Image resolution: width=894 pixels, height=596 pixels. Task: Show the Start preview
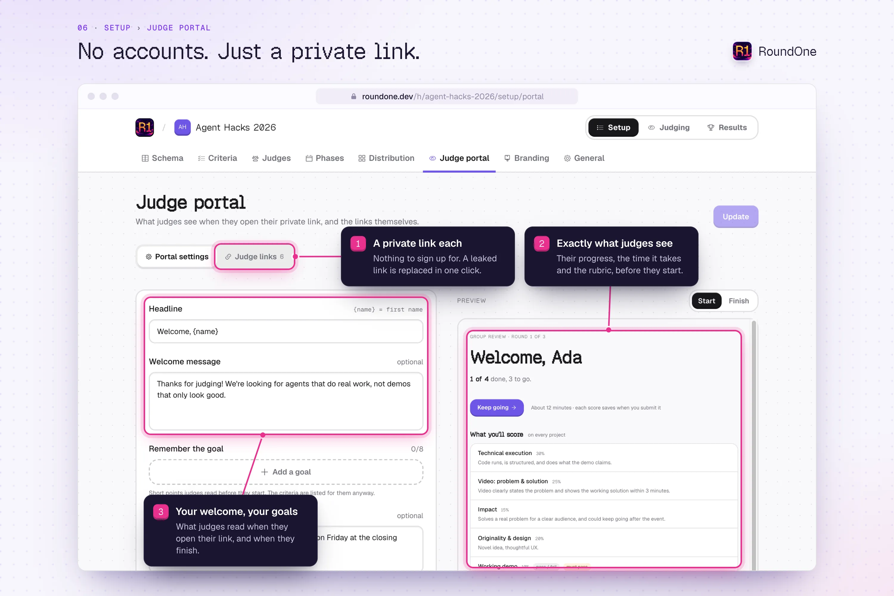(706, 301)
